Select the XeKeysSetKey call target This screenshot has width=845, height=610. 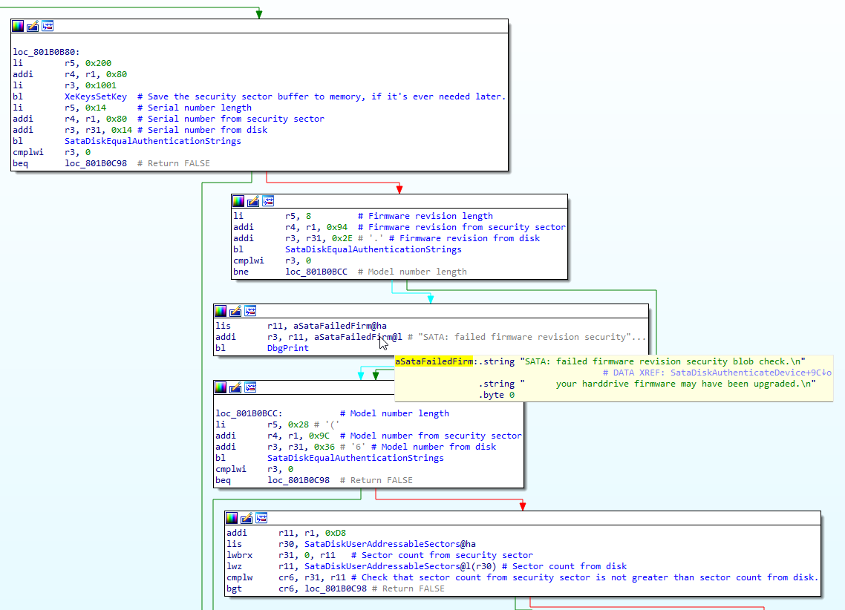pyautogui.click(x=96, y=97)
